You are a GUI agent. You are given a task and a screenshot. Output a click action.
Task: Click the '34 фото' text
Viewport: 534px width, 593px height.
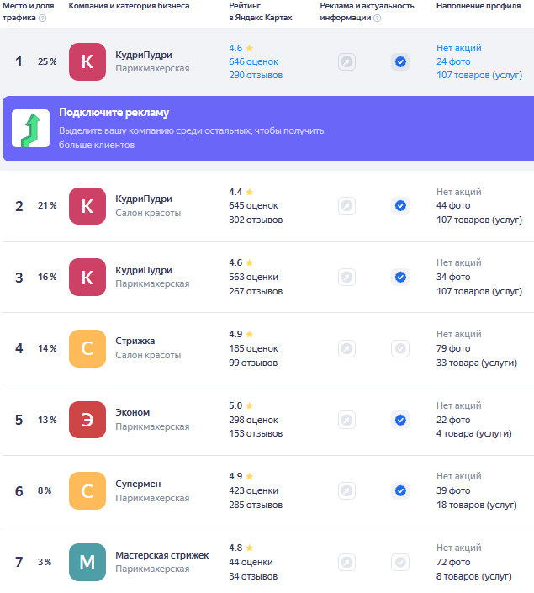pyautogui.click(x=453, y=278)
